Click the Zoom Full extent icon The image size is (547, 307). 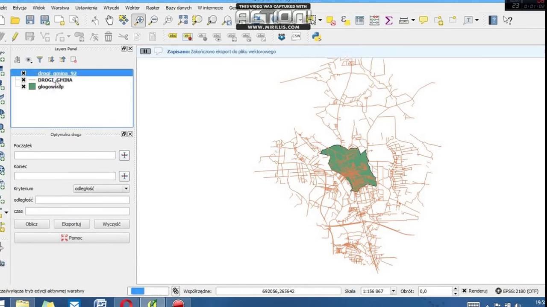tap(183, 20)
